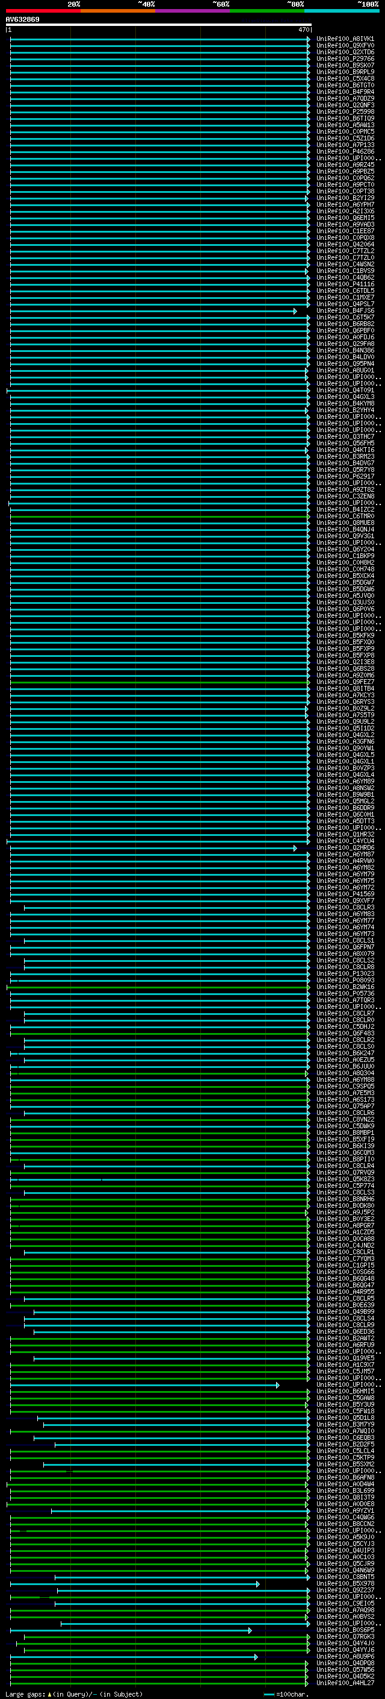The width and height of the screenshot is (385, 1699).
Task: Select the UniRef100_Q42064 label
Action: [345, 244]
